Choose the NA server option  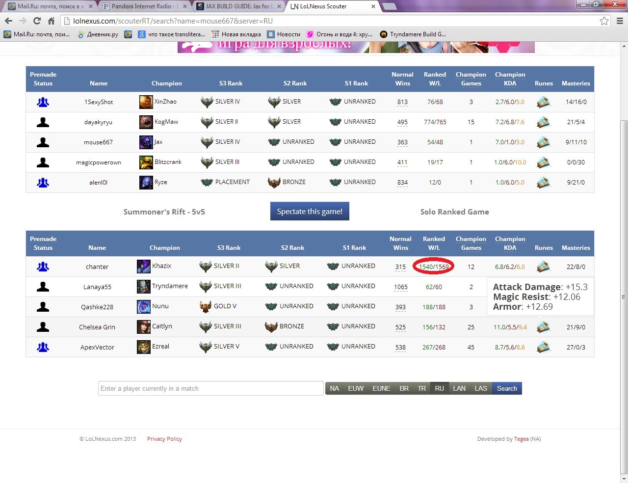click(x=335, y=388)
